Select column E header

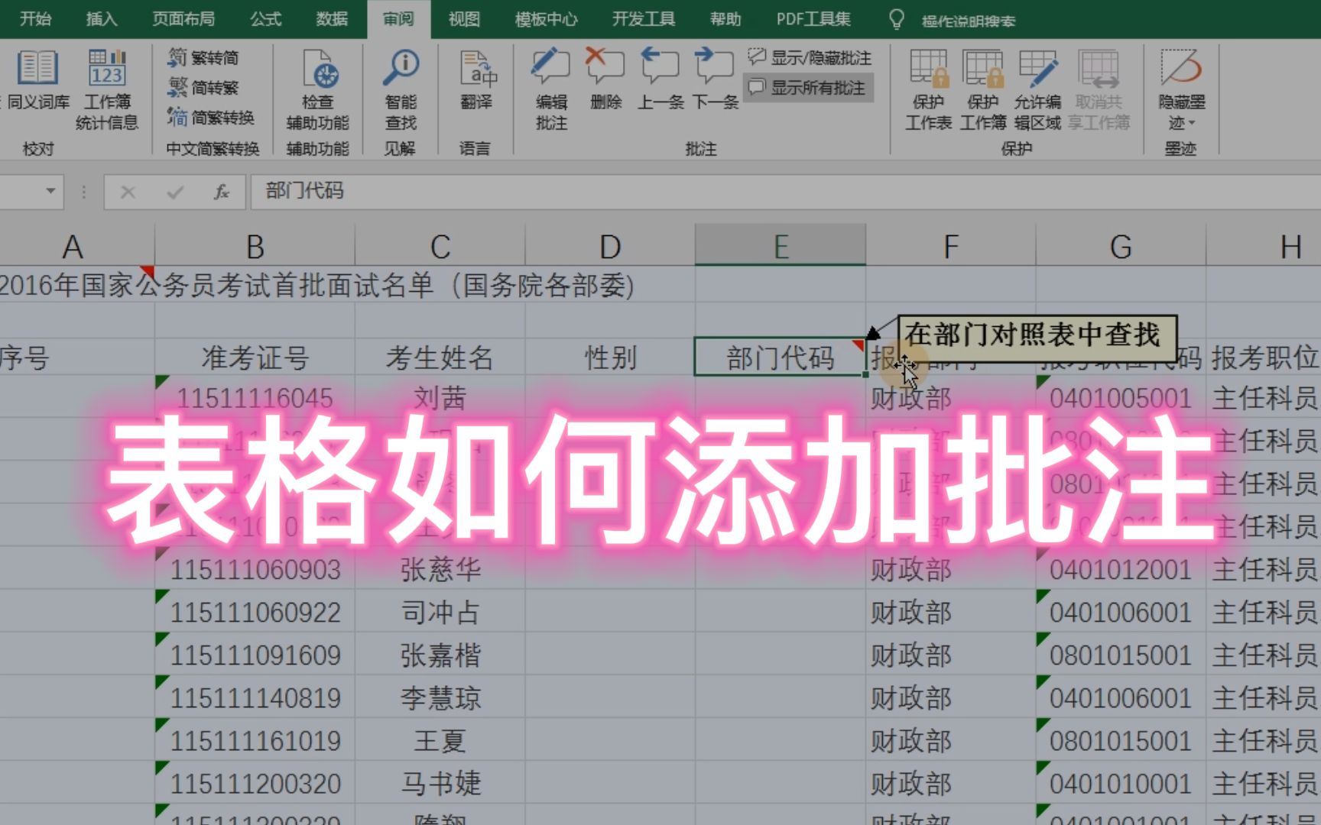pos(781,246)
